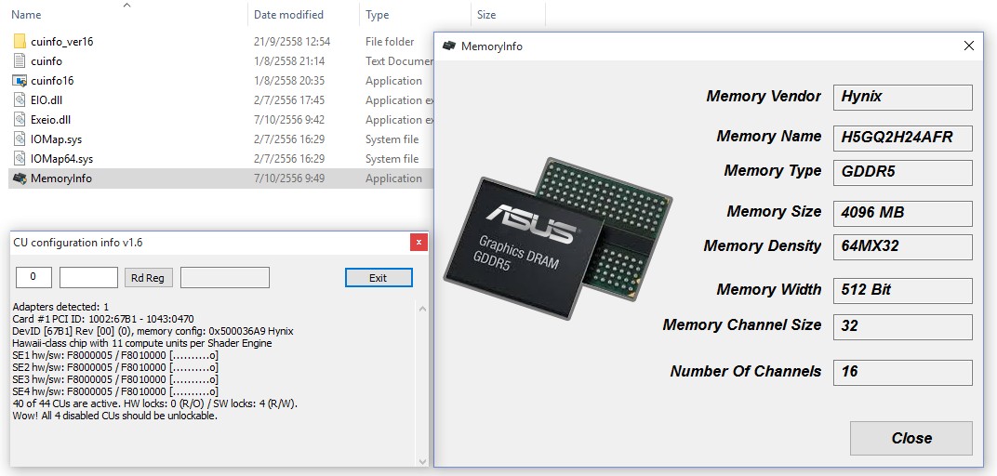Select the IOMap.sys file icon
Screen dimensions: 997x476
click(20, 139)
